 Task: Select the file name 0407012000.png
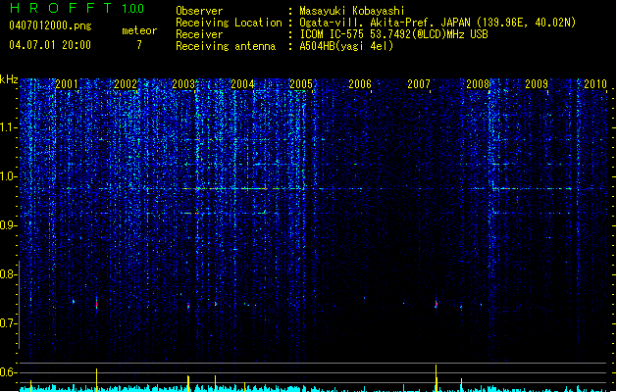(50, 25)
